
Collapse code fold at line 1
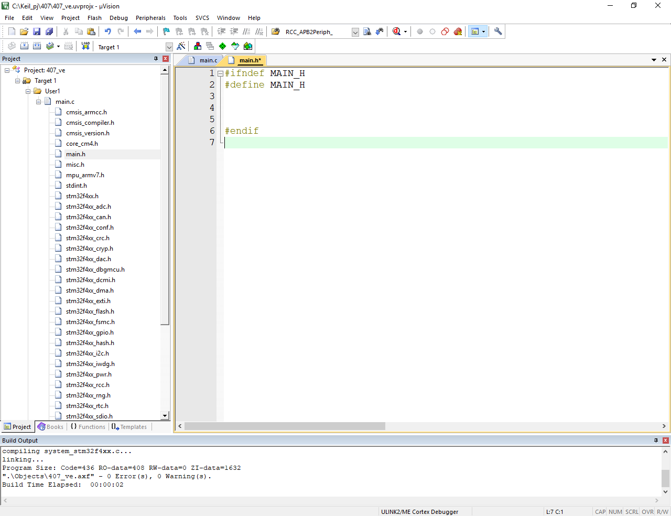pyautogui.click(x=221, y=73)
